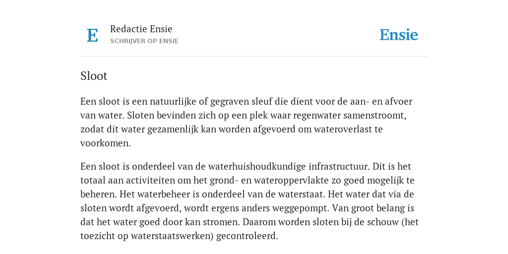Click the blue E avatar icon
Viewport: 508px width, 254px height.
coord(92,35)
